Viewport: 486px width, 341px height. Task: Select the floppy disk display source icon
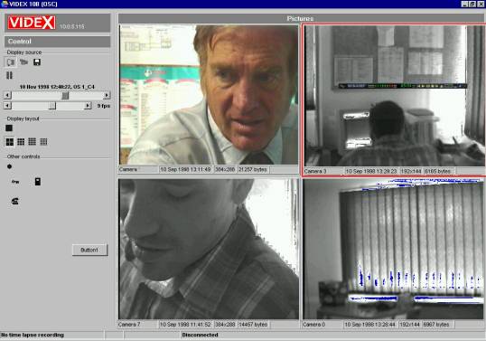37,62
